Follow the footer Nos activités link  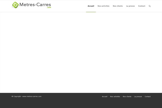115,97
